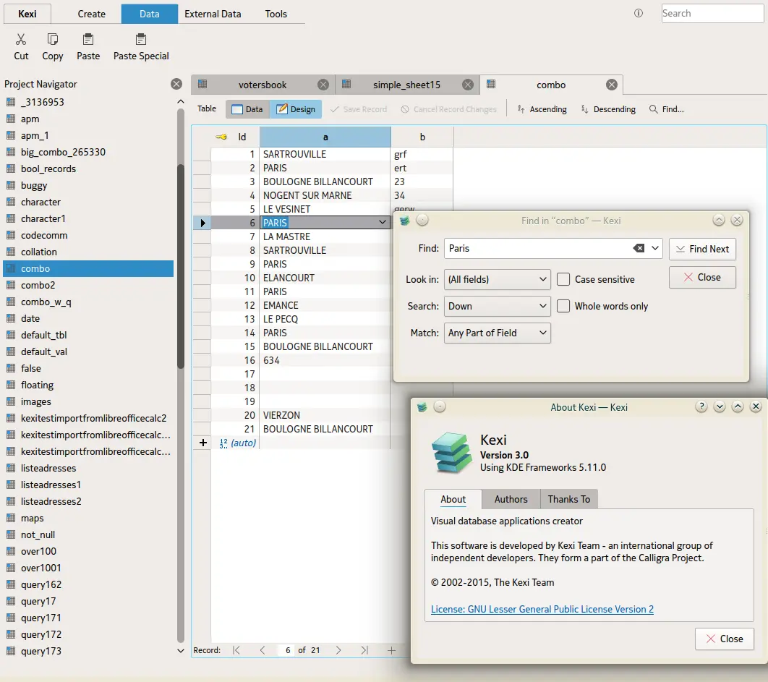Click the Paste Special icon
The width and height of the screenshot is (768, 682).
[141, 40]
